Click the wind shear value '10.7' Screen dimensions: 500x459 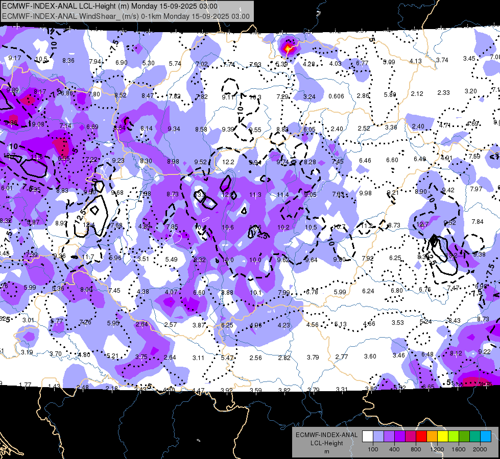tap(339, 227)
